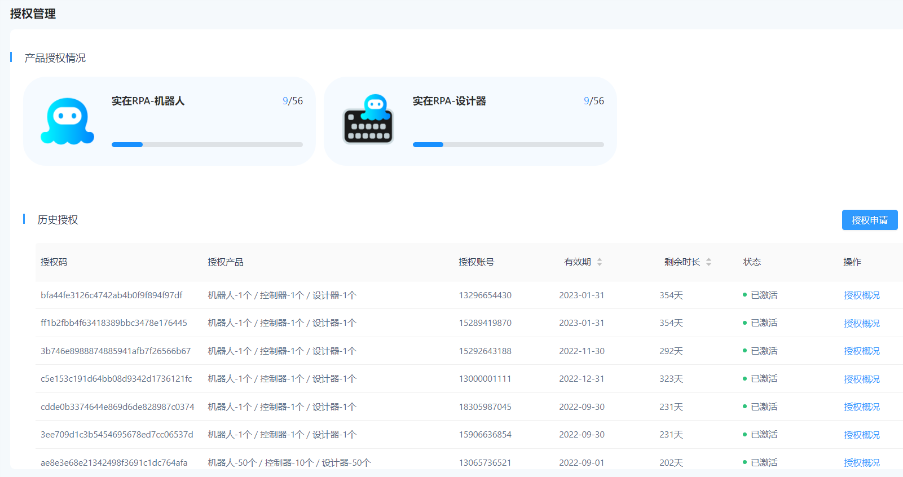Click the 实在RPA-设计器 usage progress bar
903x477 pixels.
pos(508,145)
